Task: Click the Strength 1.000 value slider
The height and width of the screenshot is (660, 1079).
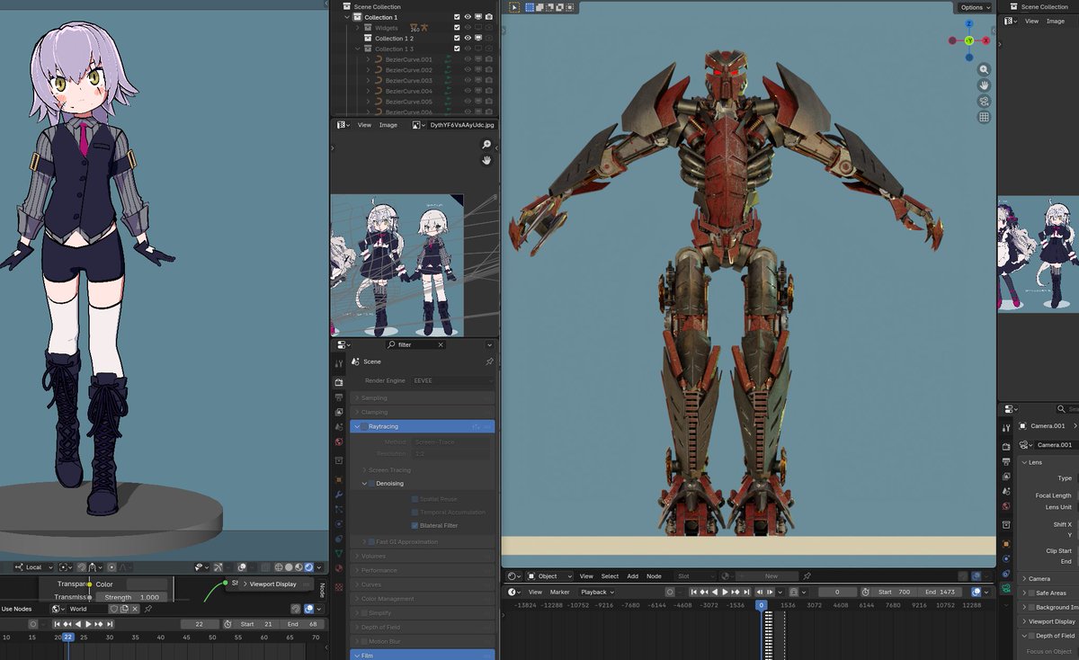Action: tap(133, 597)
